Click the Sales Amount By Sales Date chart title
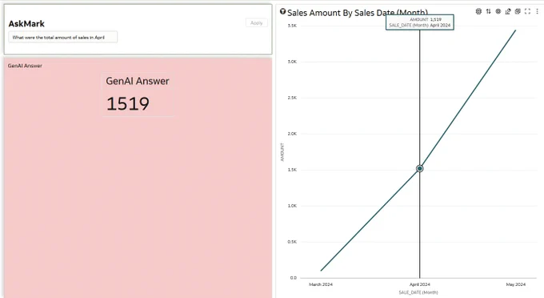The height and width of the screenshot is (298, 544). pyautogui.click(x=358, y=13)
